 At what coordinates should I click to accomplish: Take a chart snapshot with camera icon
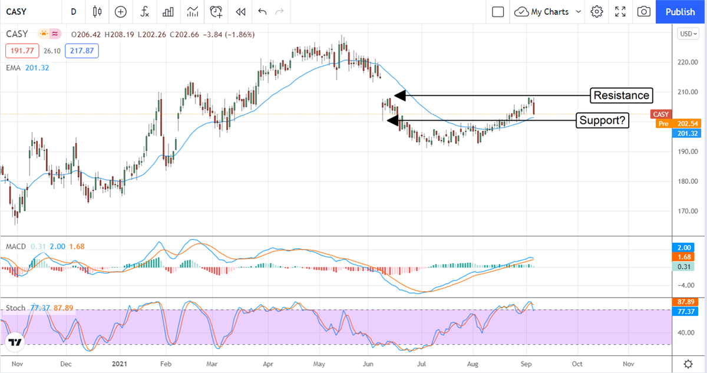tap(644, 12)
